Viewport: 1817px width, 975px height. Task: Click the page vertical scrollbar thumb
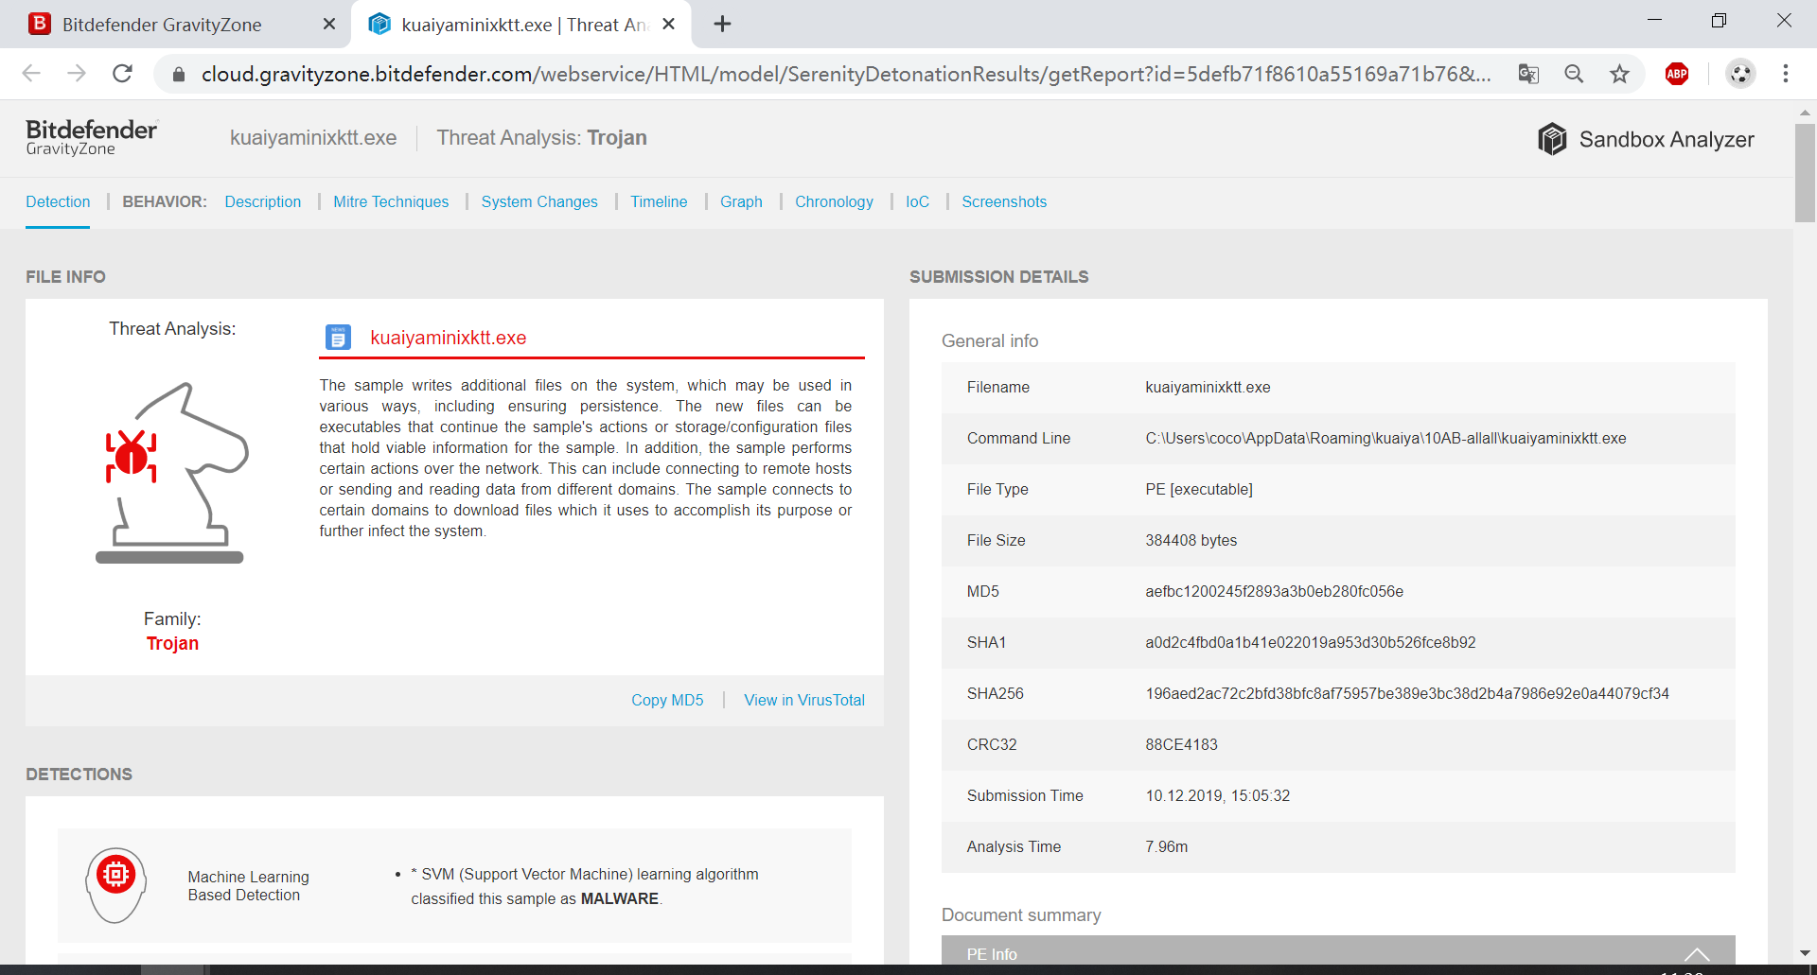pyautogui.click(x=1805, y=172)
